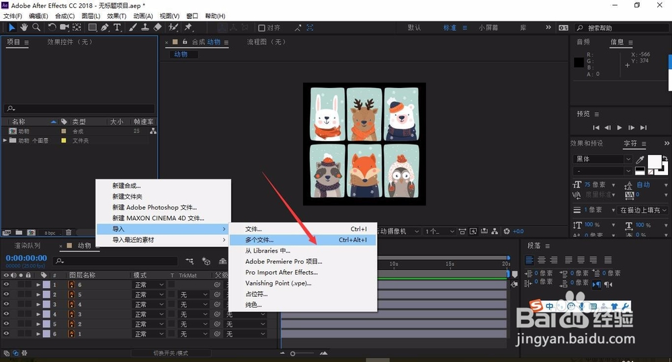Hide layer 3 with its eye toggle
This screenshot has height=362, width=672.
click(6, 314)
